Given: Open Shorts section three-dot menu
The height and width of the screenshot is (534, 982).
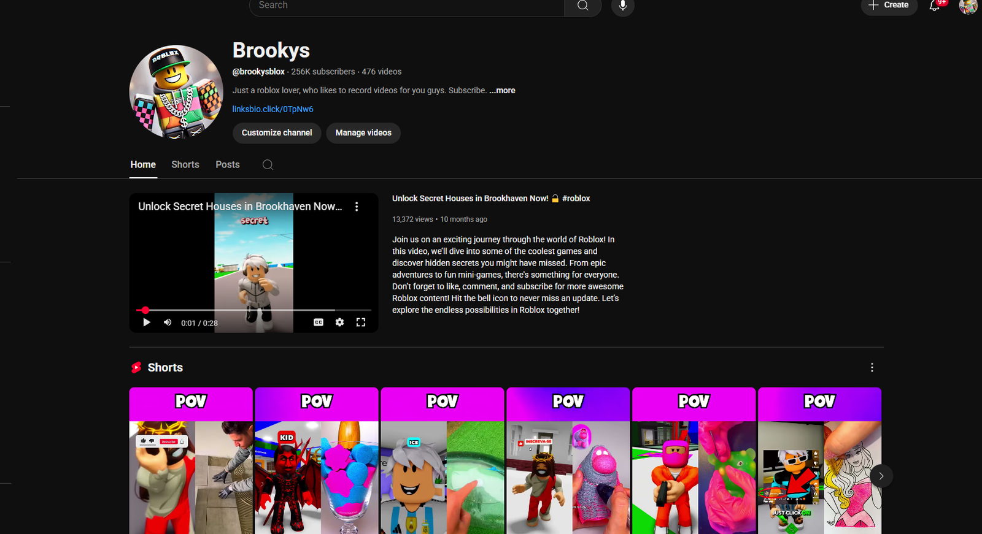Looking at the screenshot, I should pos(872,367).
